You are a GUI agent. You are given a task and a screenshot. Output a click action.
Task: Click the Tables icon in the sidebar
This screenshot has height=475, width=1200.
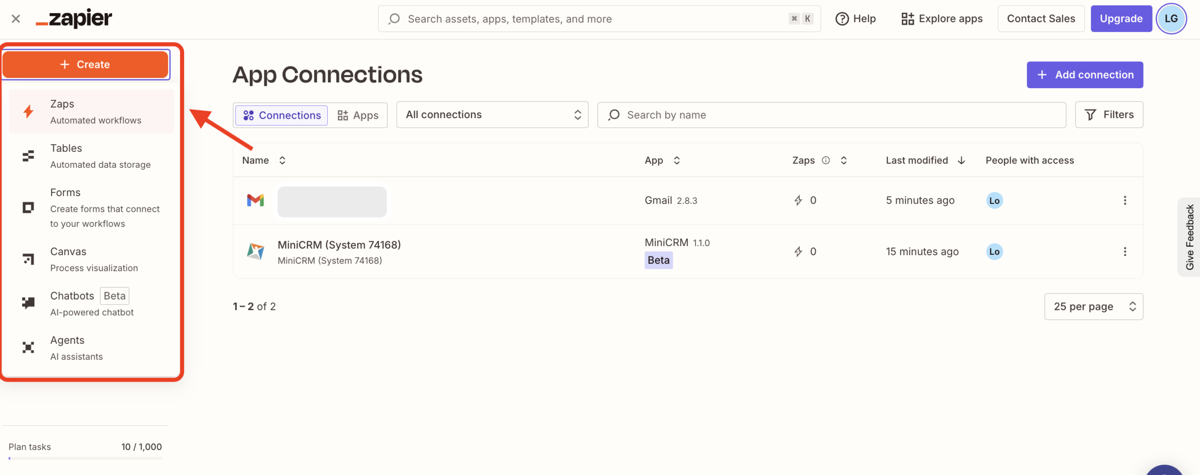[x=29, y=156]
